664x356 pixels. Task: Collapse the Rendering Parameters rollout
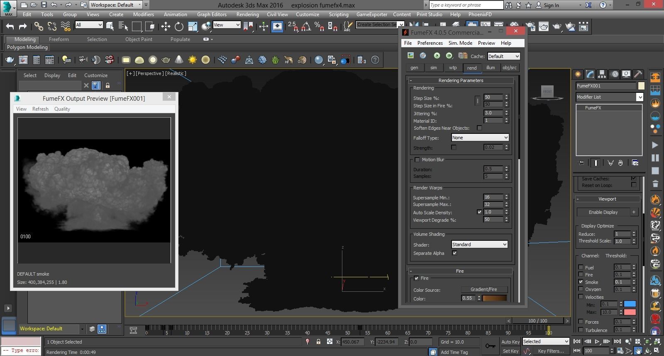(x=461, y=80)
